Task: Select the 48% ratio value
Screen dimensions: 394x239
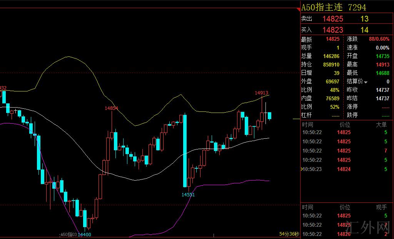Action: pyautogui.click(x=335, y=90)
